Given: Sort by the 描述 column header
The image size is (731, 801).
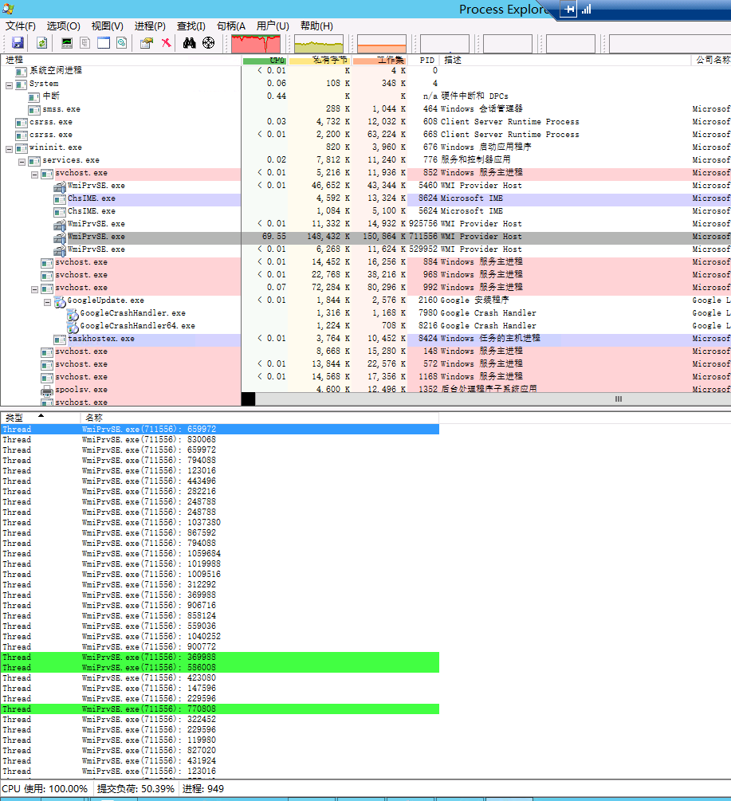Looking at the screenshot, I should pos(565,60).
